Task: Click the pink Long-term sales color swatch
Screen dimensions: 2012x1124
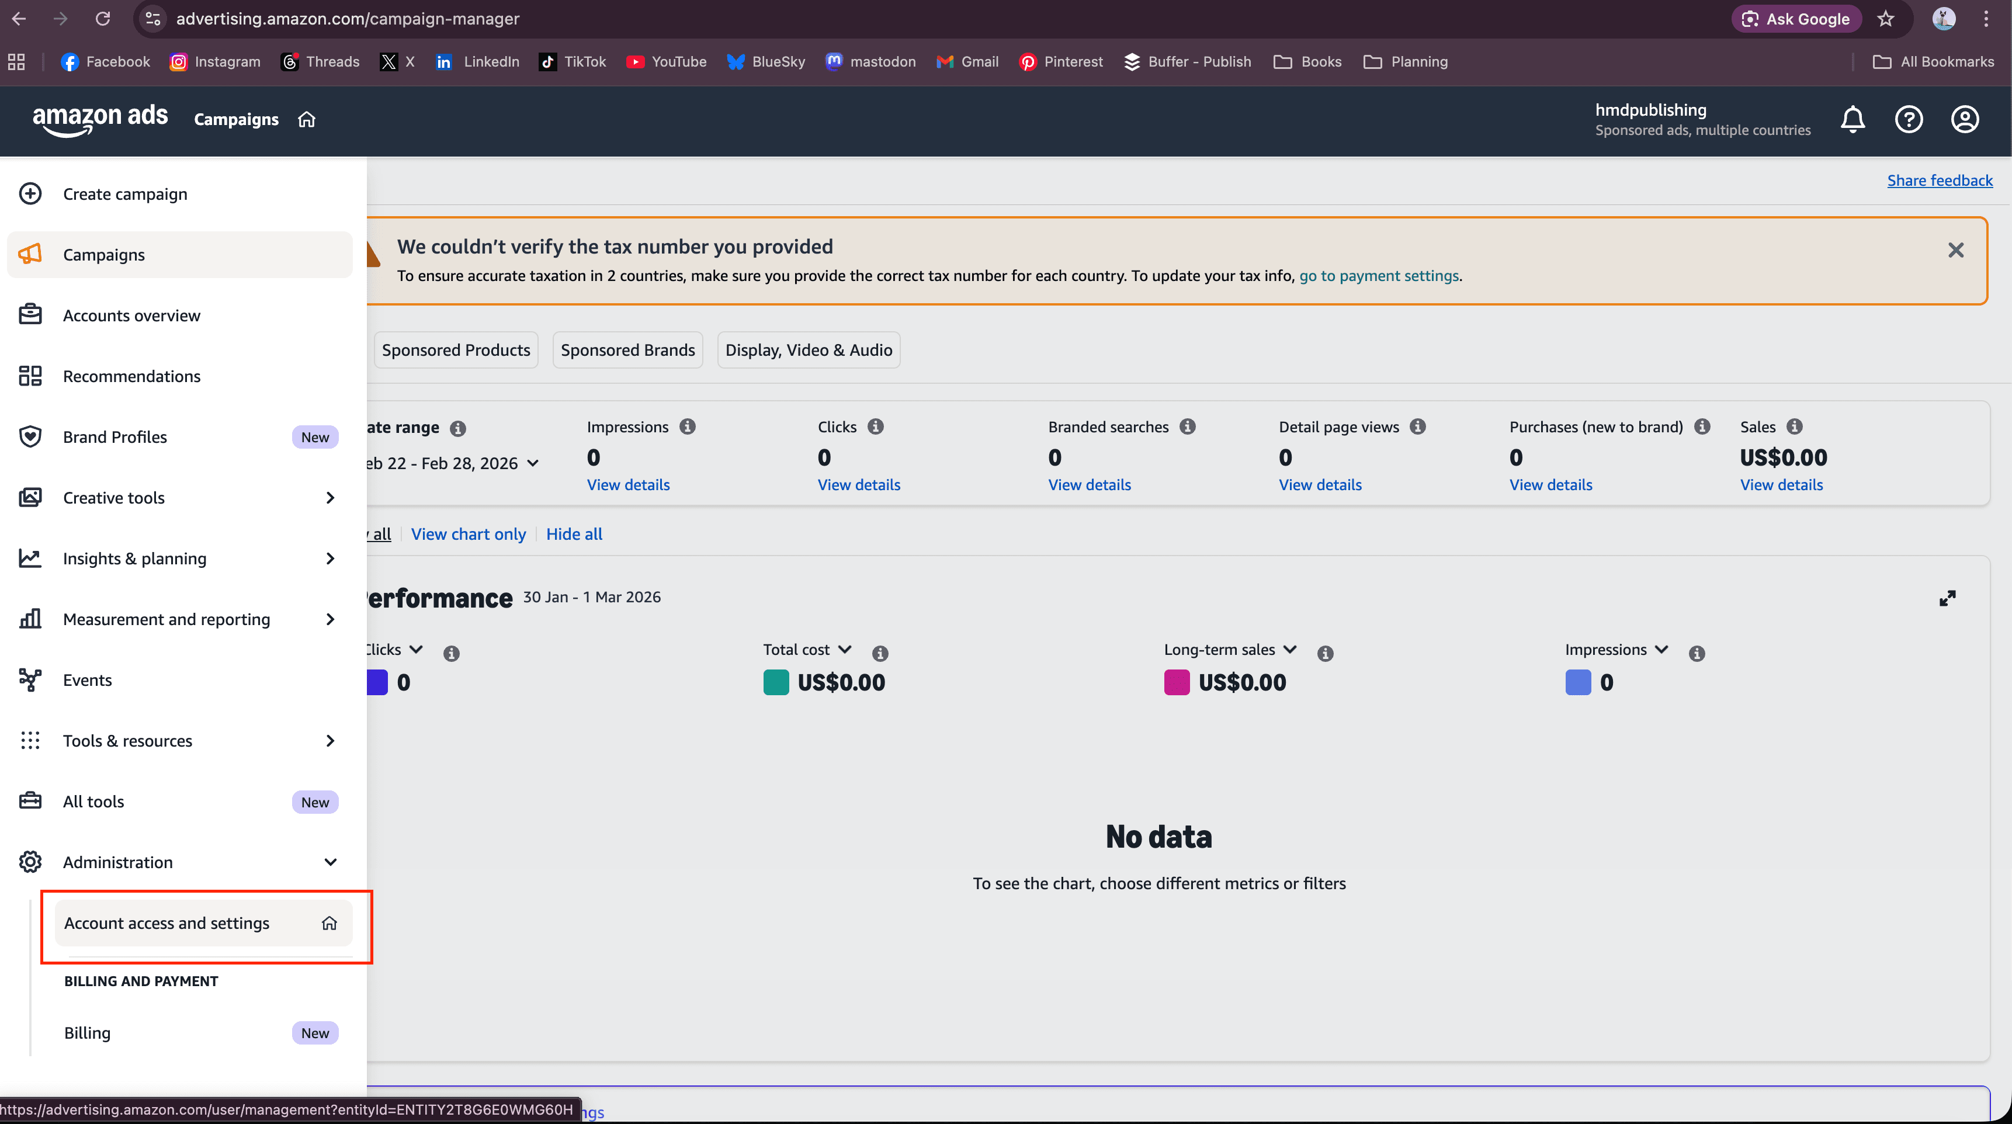Action: 1176,682
